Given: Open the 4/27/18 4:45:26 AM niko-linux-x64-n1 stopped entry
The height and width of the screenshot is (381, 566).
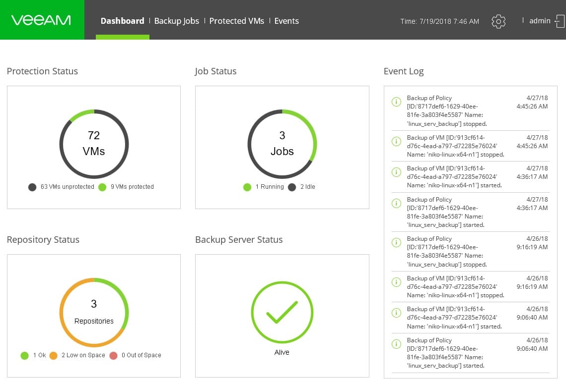Looking at the screenshot, I should 470,146.
